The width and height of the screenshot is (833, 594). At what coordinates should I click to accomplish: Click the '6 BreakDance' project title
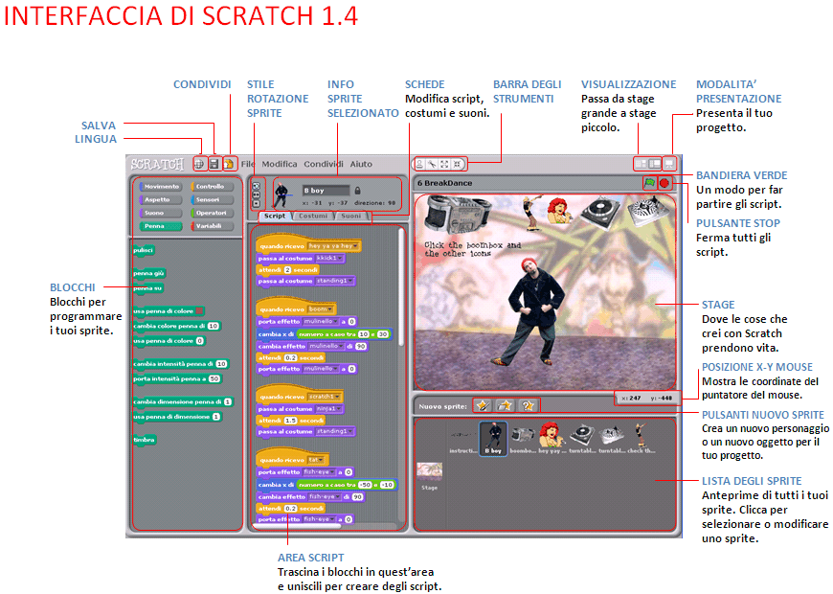pyautogui.click(x=444, y=183)
